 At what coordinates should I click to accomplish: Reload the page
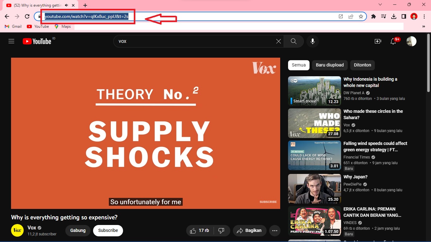pyautogui.click(x=27, y=16)
